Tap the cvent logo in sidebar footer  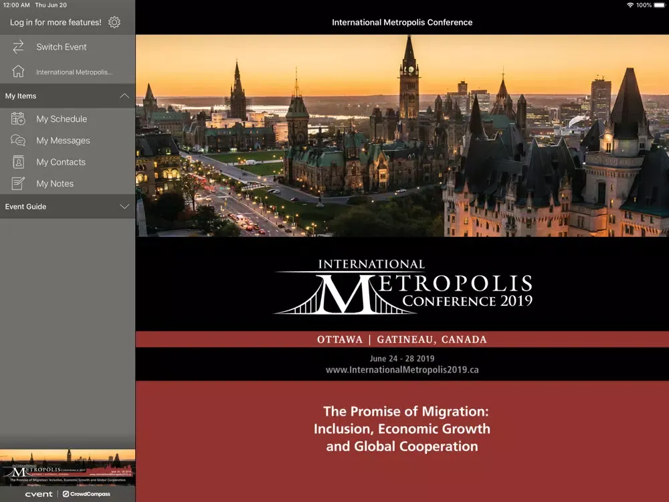pos(39,494)
